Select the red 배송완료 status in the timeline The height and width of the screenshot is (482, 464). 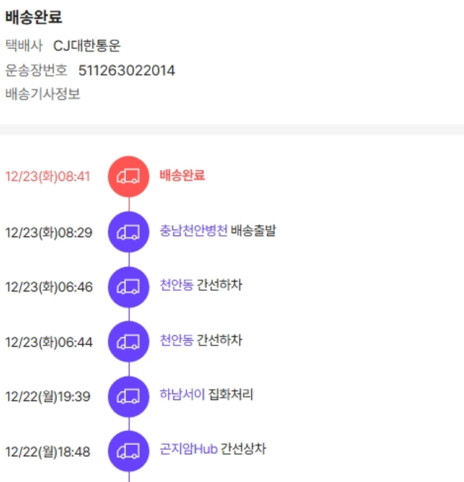(182, 176)
